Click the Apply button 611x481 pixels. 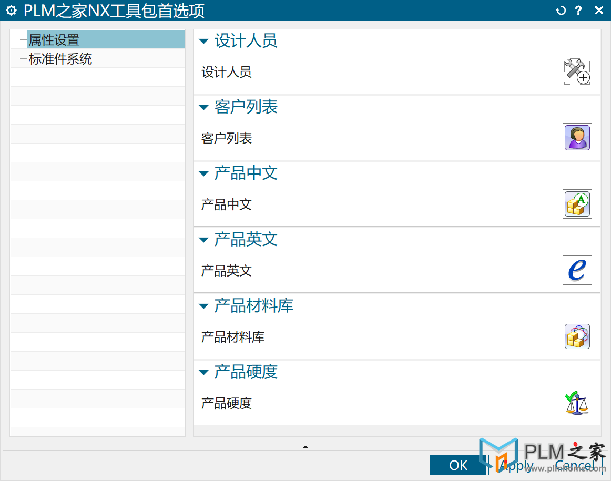[516, 465]
